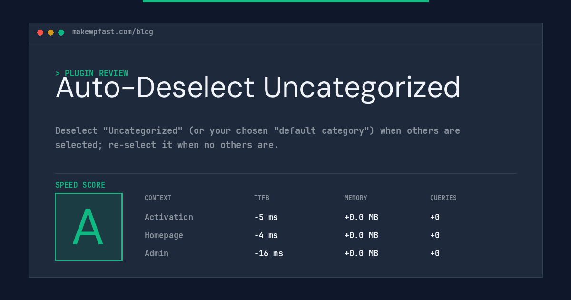Click the Admin queries value +0

point(435,253)
